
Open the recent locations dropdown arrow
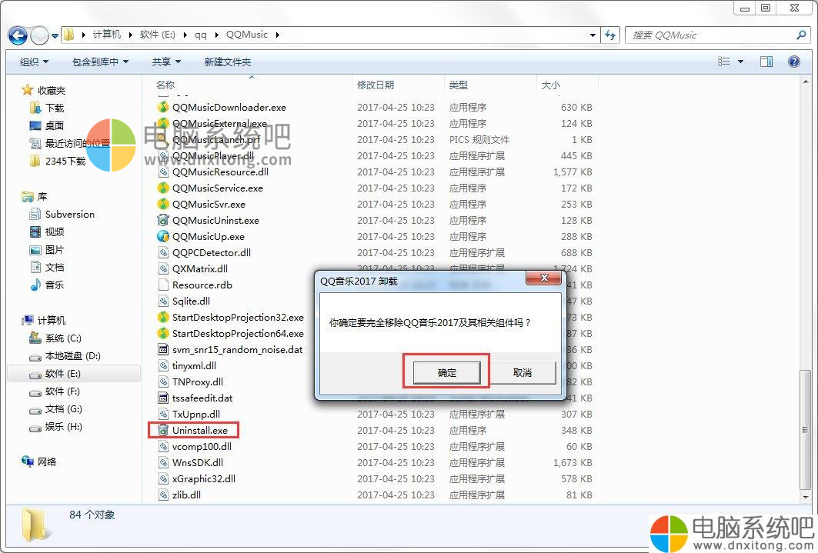55,36
